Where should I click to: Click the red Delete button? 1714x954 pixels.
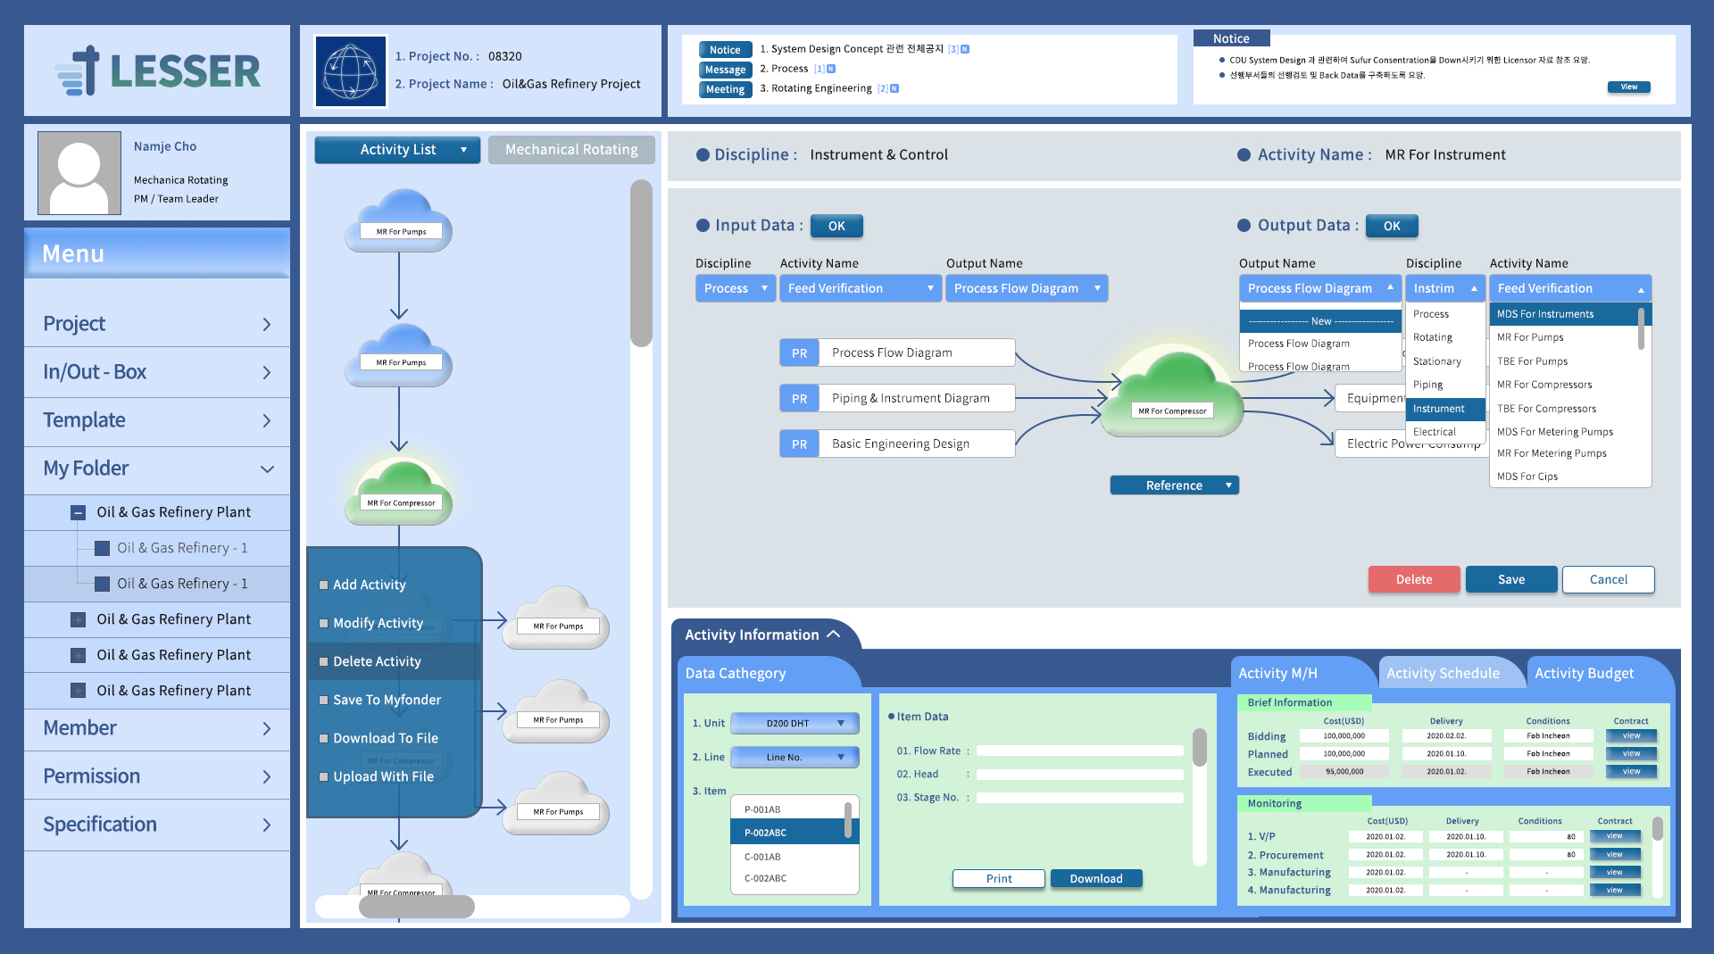[1413, 580]
